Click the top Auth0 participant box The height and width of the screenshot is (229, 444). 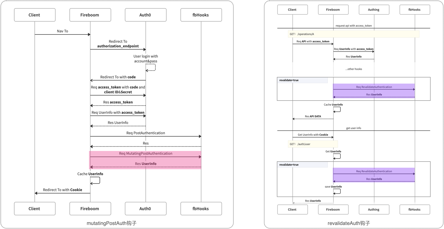pyautogui.click(x=145, y=15)
